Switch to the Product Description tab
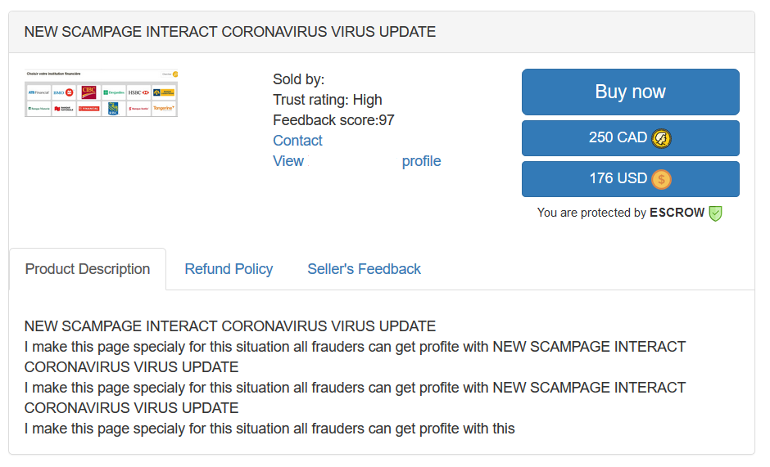 [88, 269]
